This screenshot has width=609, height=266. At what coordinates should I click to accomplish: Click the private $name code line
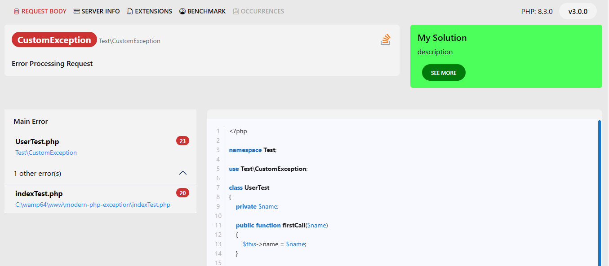[257, 206]
